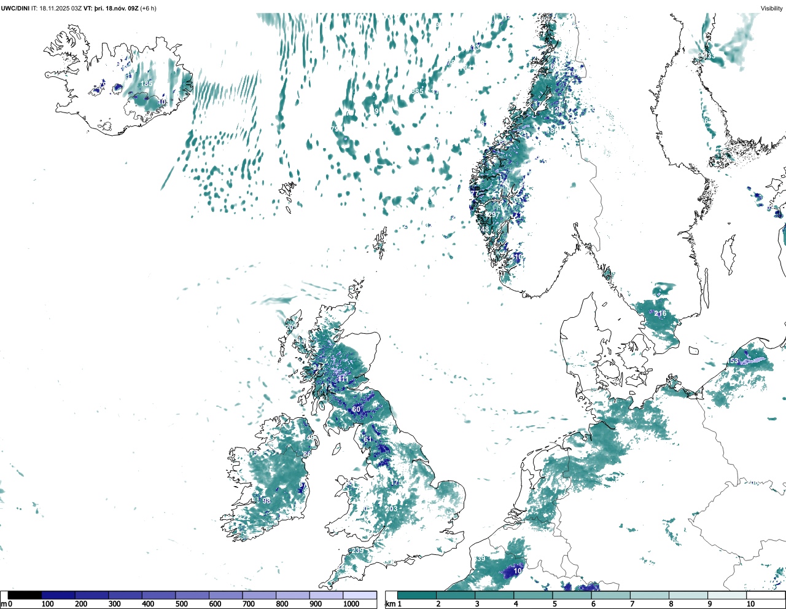
Task: Click the '48' value in southwest Norway
Action: coord(485,229)
